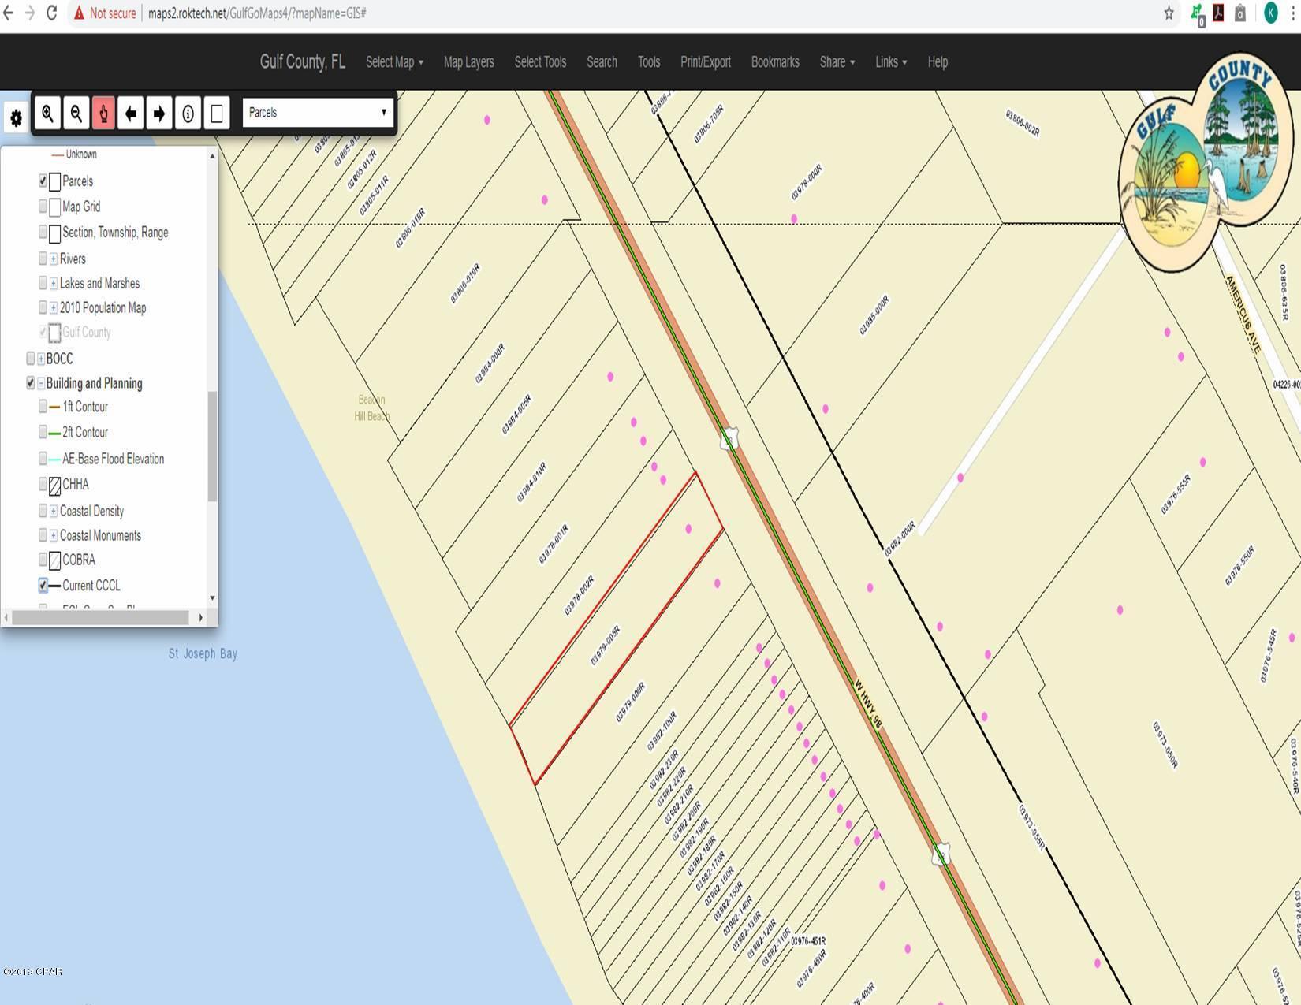1301x1005 pixels.
Task: Open the map settings gear panel
Action: (16, 117)
